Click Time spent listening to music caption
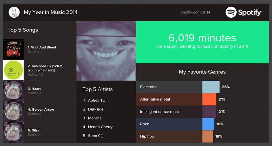The width and height of the screenshot is (272, 146). tap(202, 46)
